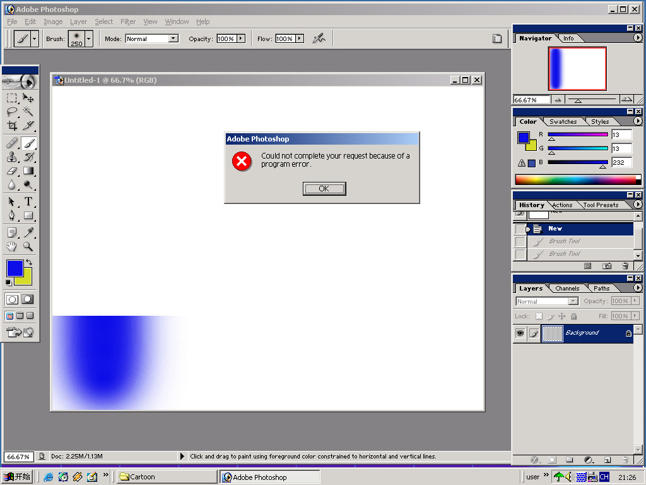Select the Pen tool
This screenshot has height=485, width=646.
point(11,215)
